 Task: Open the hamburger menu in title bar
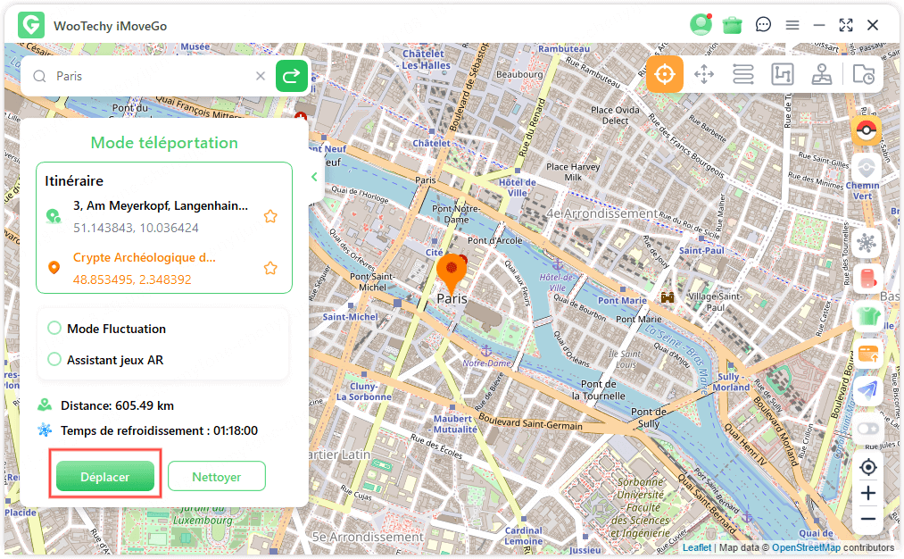(x=792, y=25)
